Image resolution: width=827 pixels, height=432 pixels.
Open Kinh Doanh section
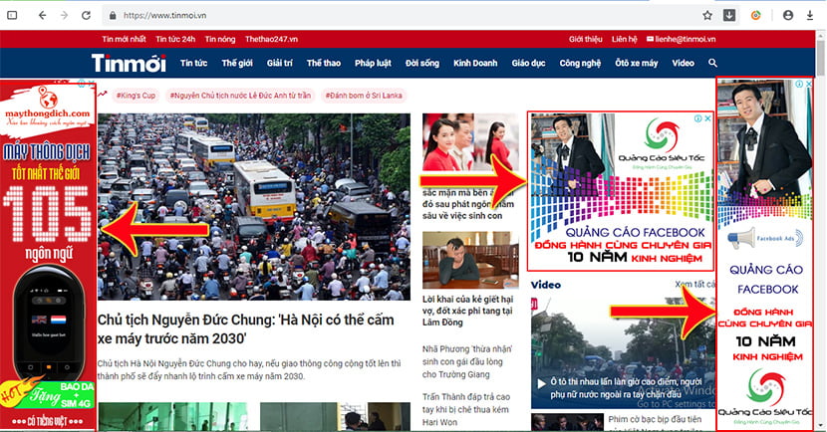(x=475, y=63)
